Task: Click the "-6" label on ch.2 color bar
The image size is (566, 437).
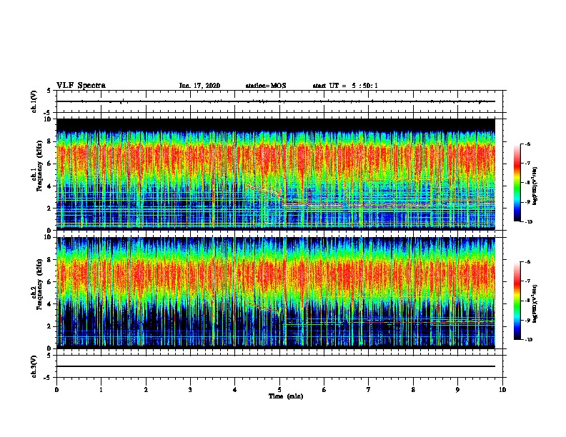Action: (527, 262)
